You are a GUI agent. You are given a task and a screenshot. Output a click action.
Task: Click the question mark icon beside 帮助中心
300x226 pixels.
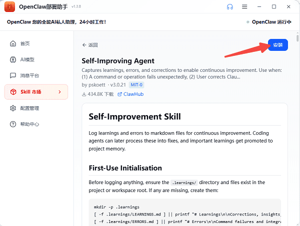[x=13, y=124]
